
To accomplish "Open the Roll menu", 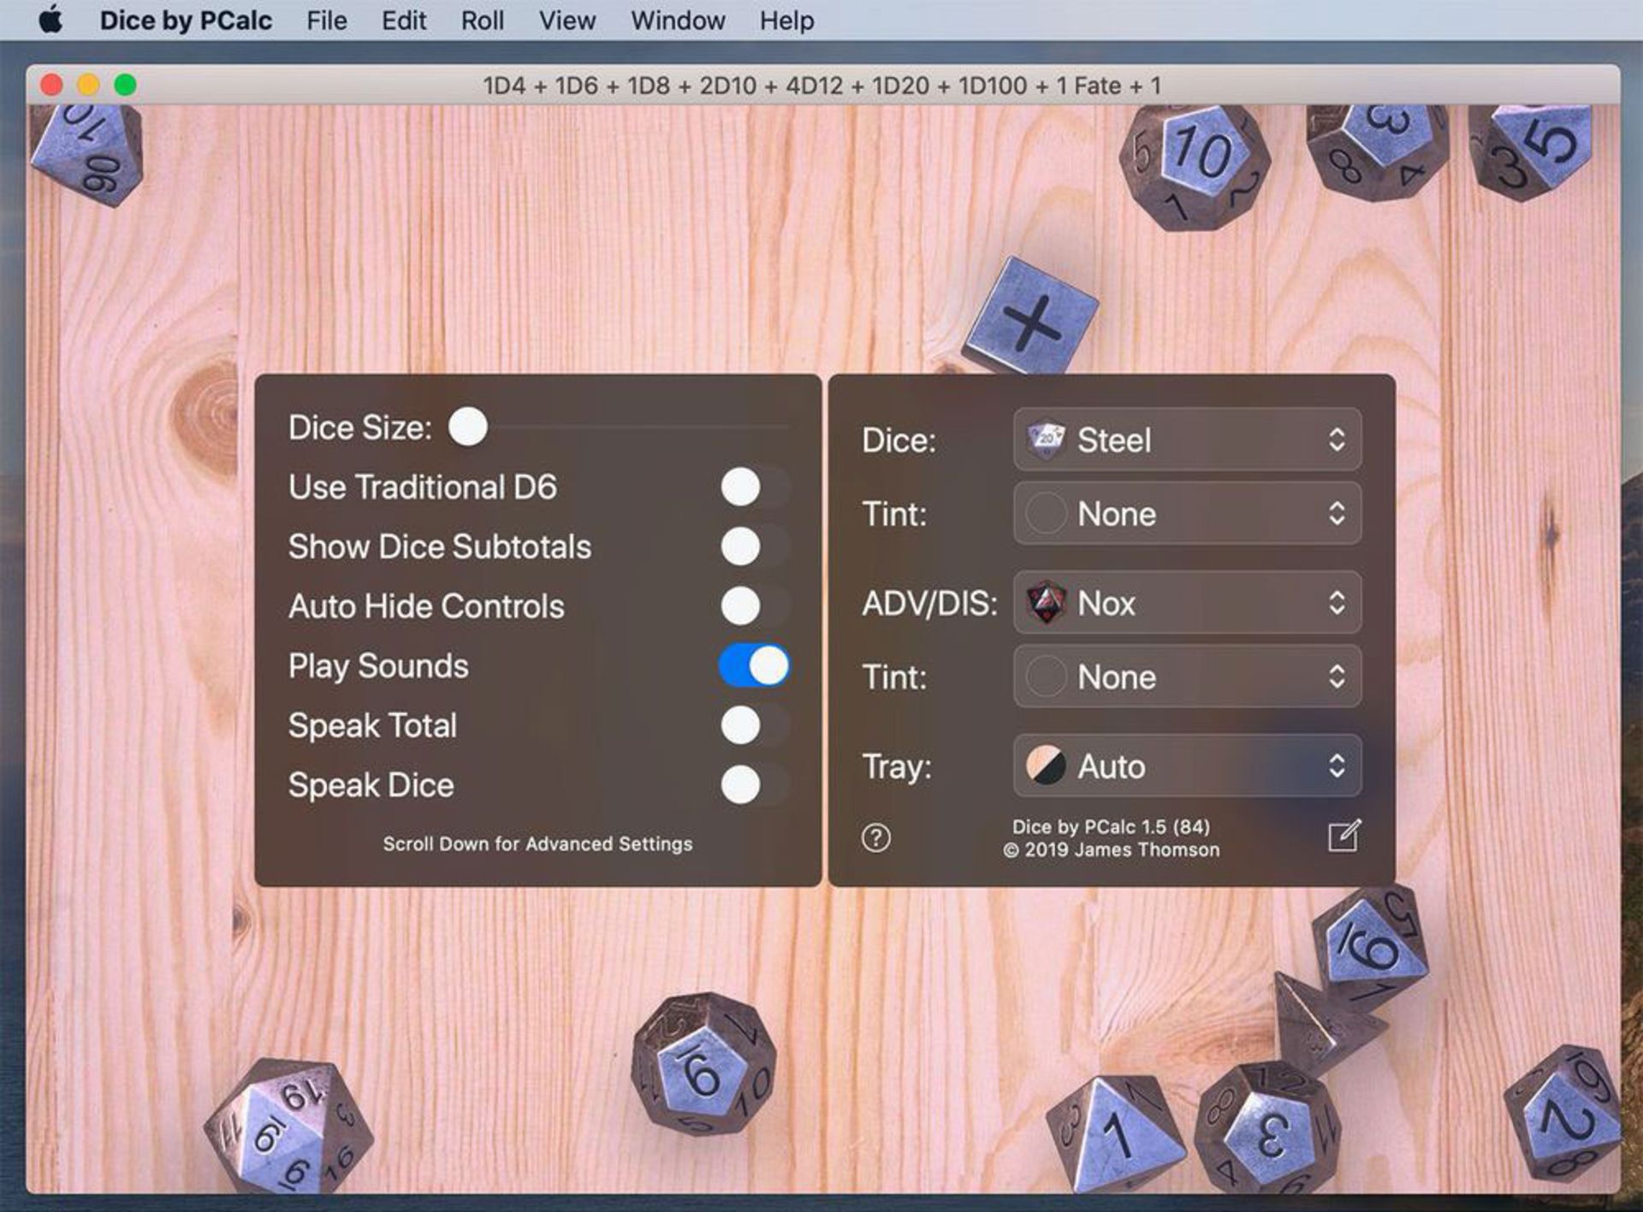I will (x=482, y=20).
